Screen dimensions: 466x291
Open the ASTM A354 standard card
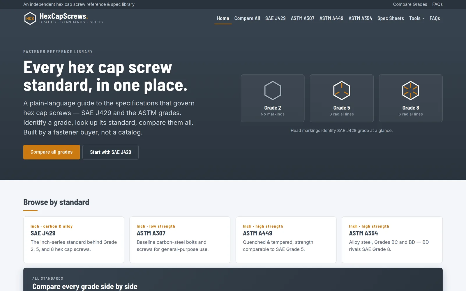392,239
